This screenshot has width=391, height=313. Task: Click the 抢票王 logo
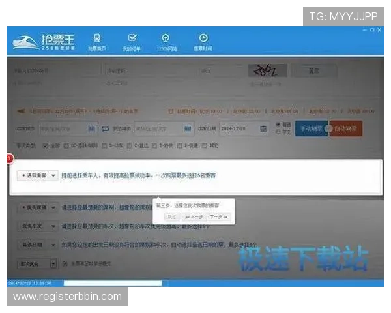44,42
